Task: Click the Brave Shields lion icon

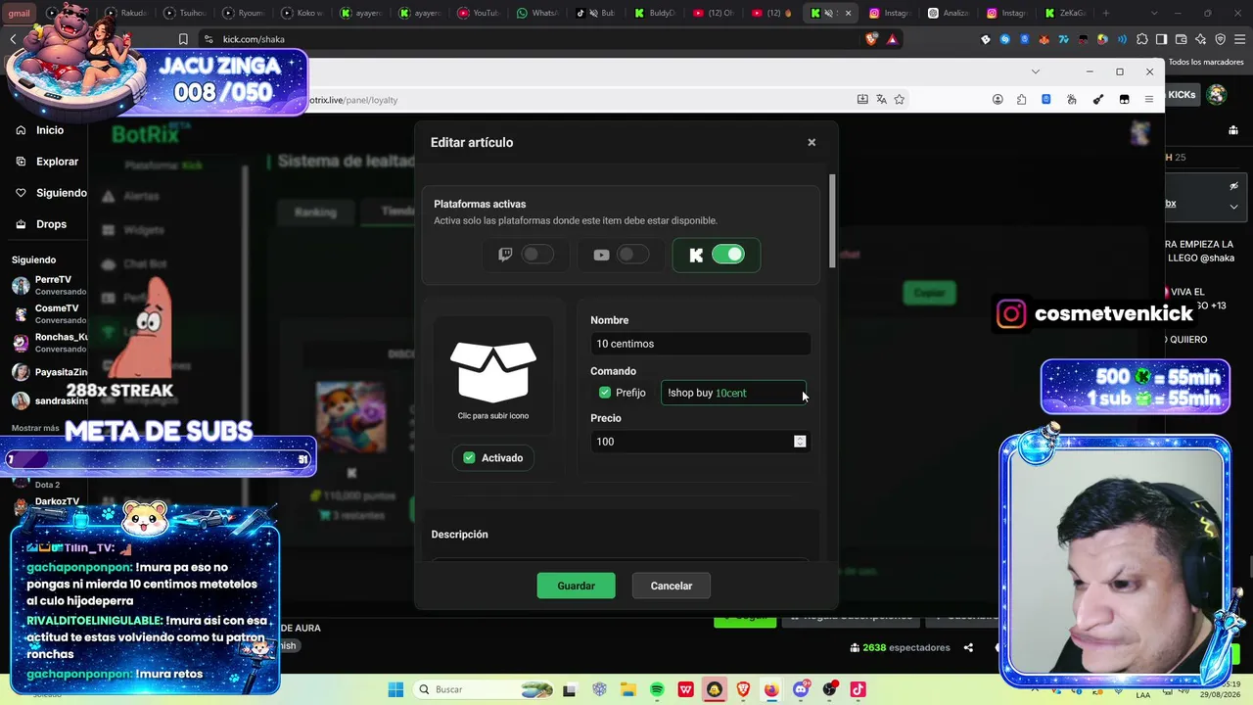Action: (x=872, y=39)
